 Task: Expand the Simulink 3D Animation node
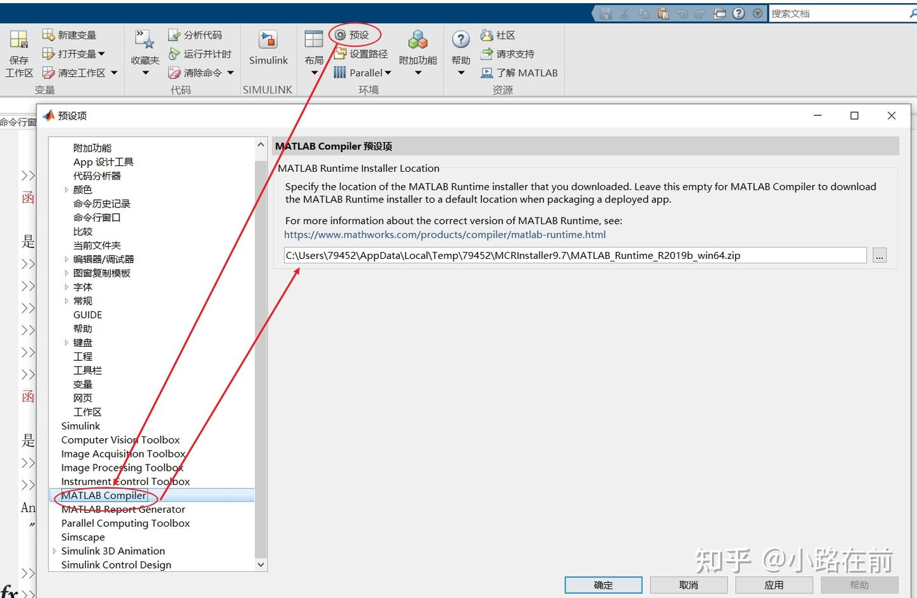pyautogui.click(x=54, y=551)
